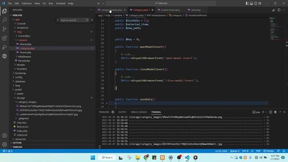Viewport: 288px width, 162px height.
Task: Open About.php in explorer
Action: (x=25, y=44)
